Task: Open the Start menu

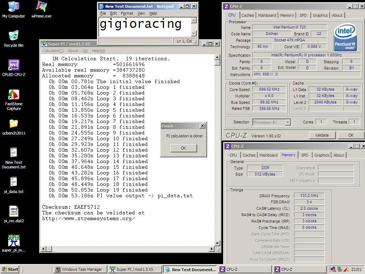Action: tap(10, 269)
